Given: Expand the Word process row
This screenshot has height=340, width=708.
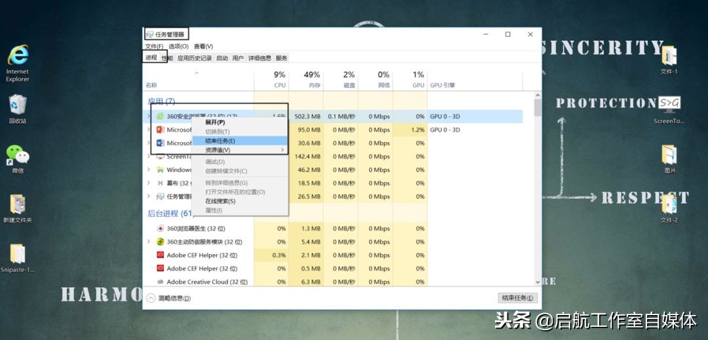Looking at the screenshot, I should pyautogui.click(x=149, y=143).
